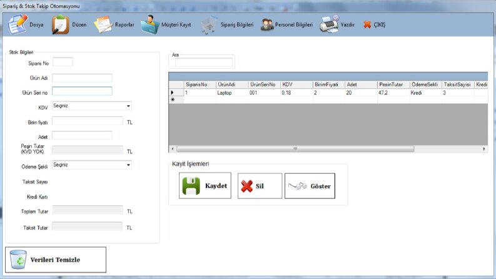
Task: Click the horizontal scrollbar thumb of the grid
Action: [x=295, y=149]
